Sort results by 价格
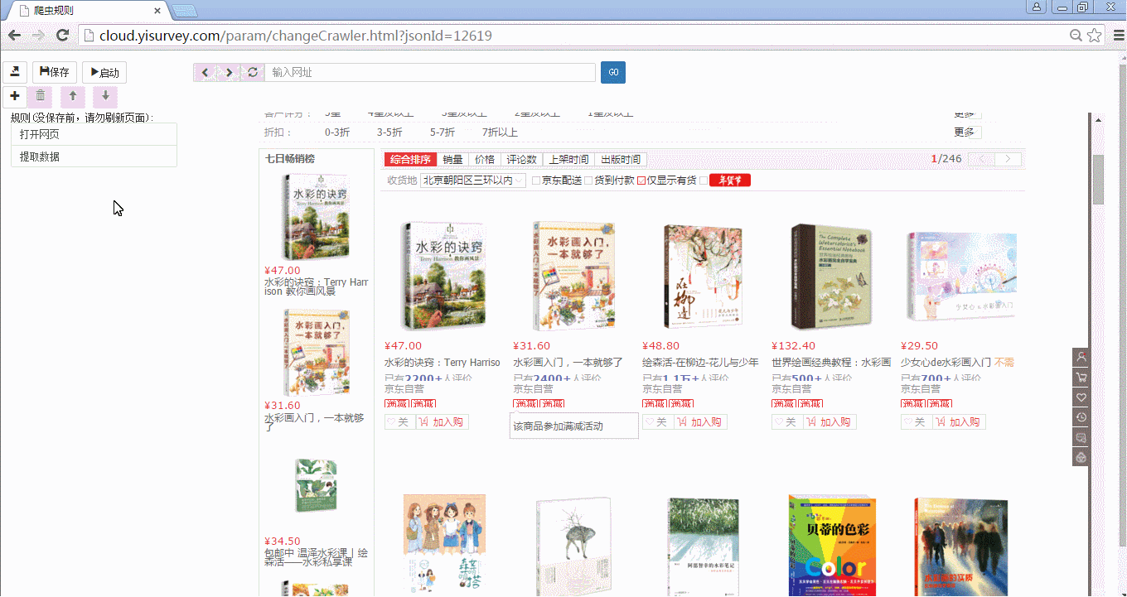Image resolution: width=1127 pixels, height=597 pixels. (484, 160)
